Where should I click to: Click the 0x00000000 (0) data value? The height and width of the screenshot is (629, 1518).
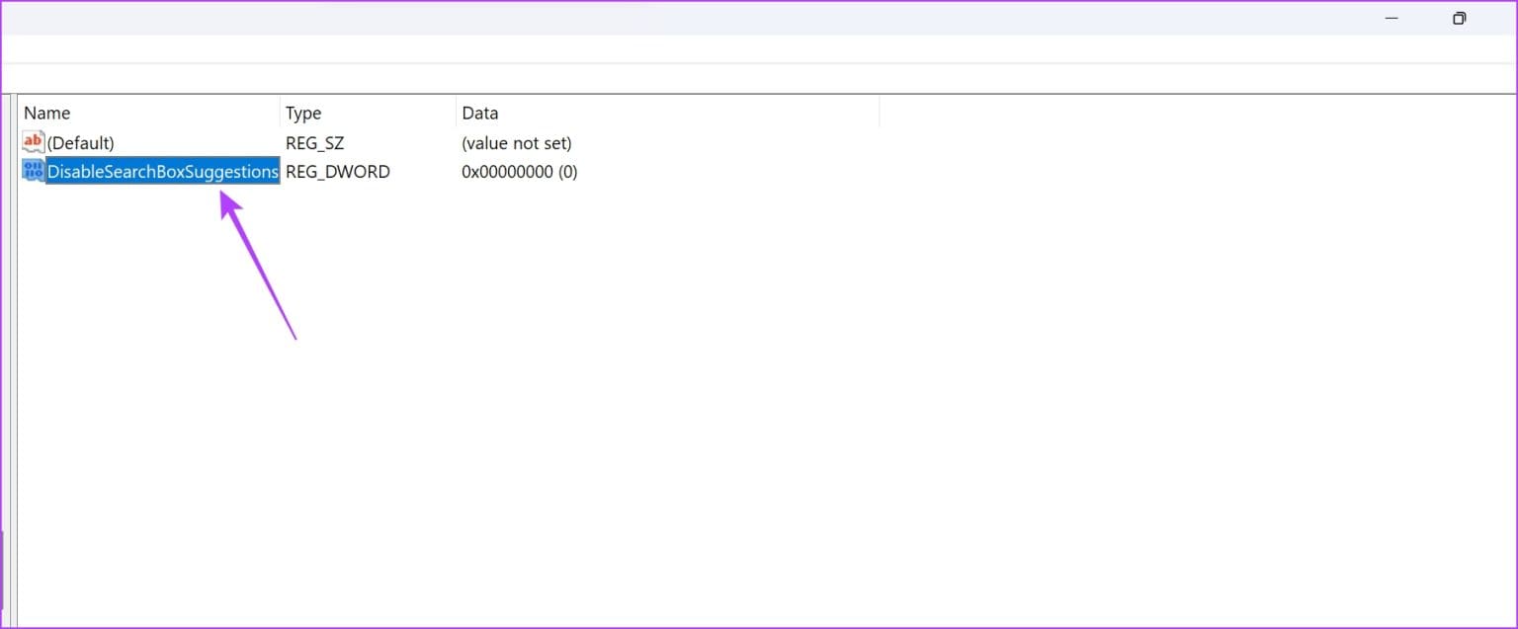tap(520, 171)
